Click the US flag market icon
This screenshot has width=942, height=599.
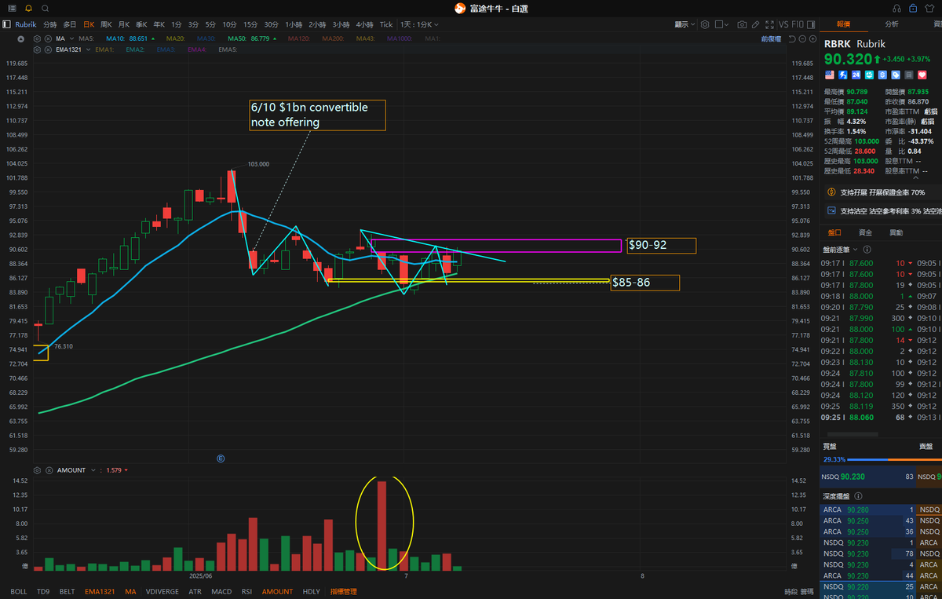click(829, 75)
